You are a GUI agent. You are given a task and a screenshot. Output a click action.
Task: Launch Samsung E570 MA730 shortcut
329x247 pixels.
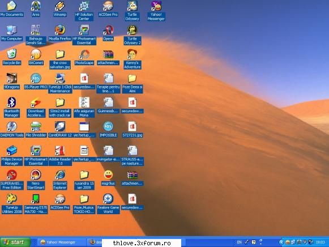pos(36,204)
